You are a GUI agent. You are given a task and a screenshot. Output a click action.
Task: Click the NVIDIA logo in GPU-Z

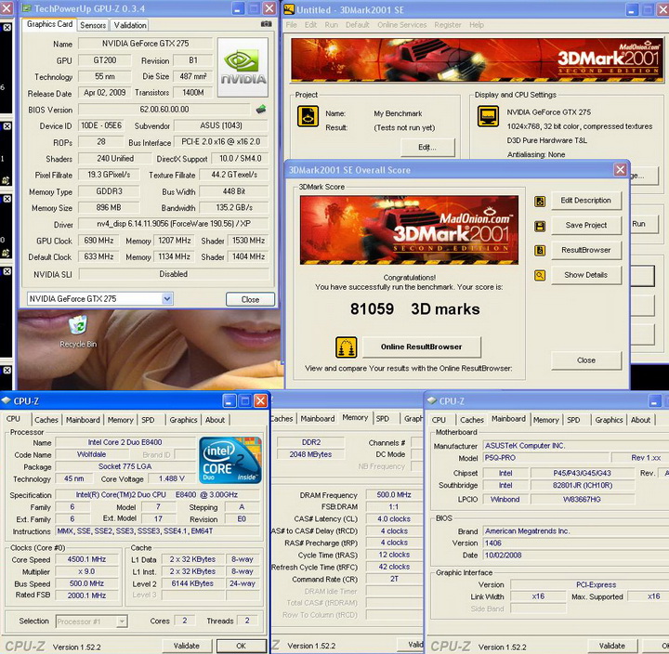click(243, 68)
